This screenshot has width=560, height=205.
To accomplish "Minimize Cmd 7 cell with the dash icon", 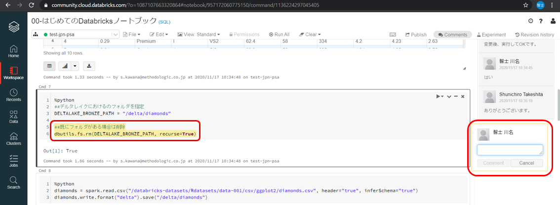I will (x=456, y=97).
